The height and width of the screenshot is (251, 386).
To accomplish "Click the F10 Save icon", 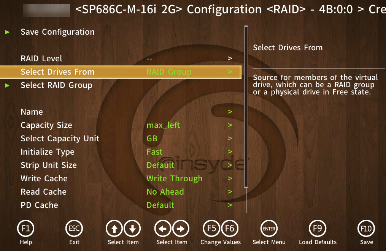I will (x=366, y=229).
